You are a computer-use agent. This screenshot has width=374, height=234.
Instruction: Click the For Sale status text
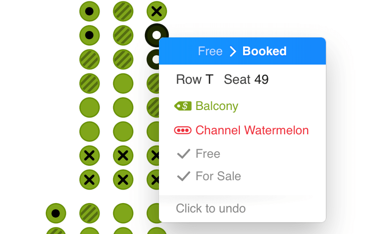pos(218,176)
